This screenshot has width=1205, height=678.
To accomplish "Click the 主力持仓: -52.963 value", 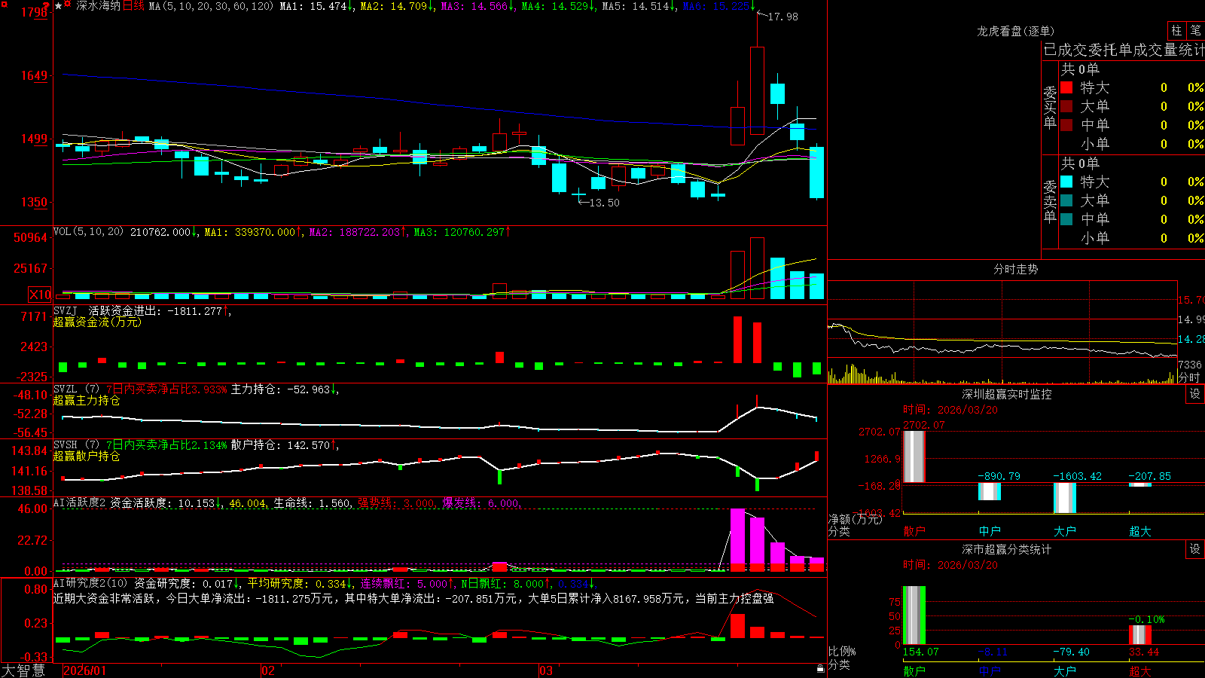I will (280, 389).
